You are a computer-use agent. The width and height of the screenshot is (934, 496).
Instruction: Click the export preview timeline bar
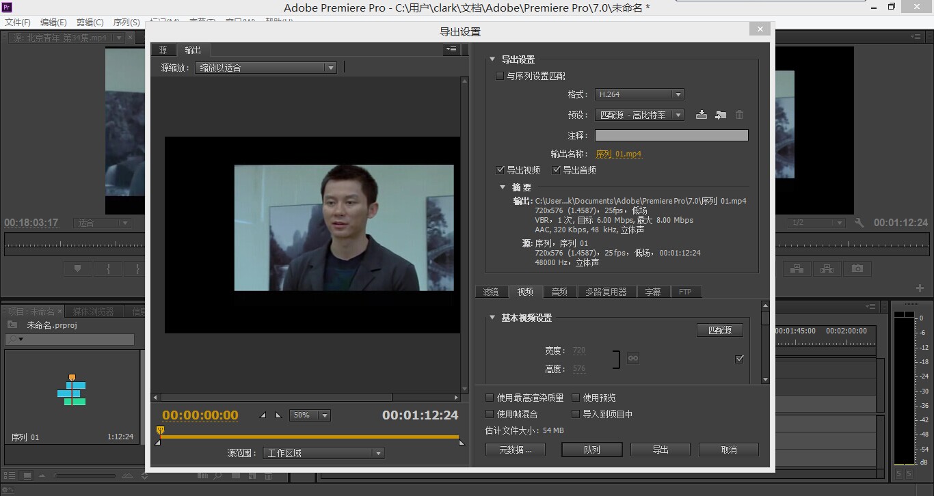pyautogui.click(x=310, y=437)
